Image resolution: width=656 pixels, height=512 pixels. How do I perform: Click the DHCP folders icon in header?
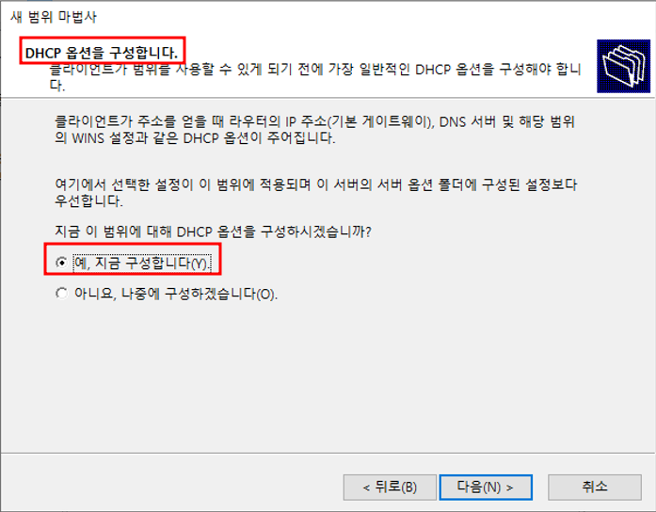coord(623,66)
